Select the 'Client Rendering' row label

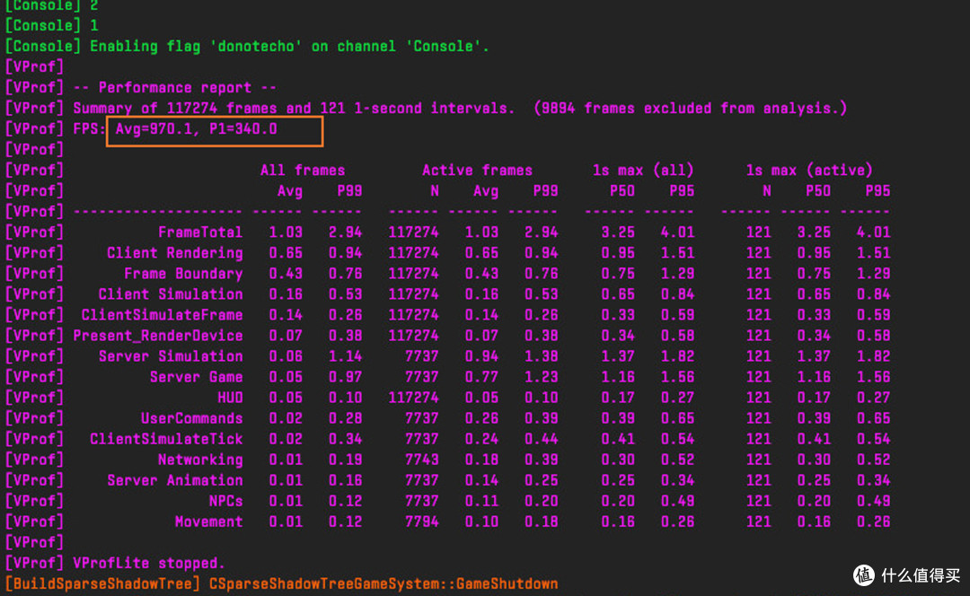point(175,253)
